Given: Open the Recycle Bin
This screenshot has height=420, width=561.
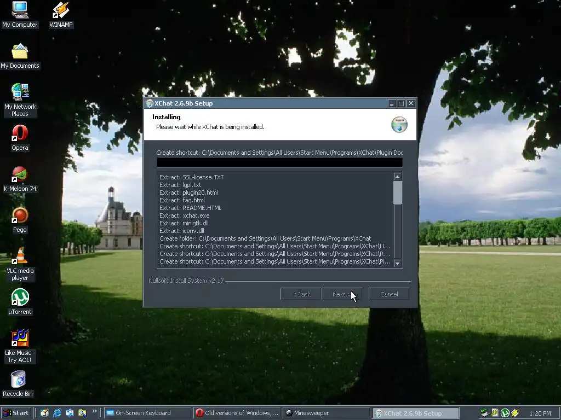Looking at the screenshot, I should click(x=18, y=384).
